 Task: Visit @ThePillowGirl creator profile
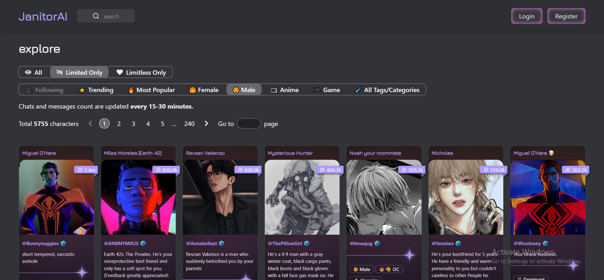pos(285,243)
